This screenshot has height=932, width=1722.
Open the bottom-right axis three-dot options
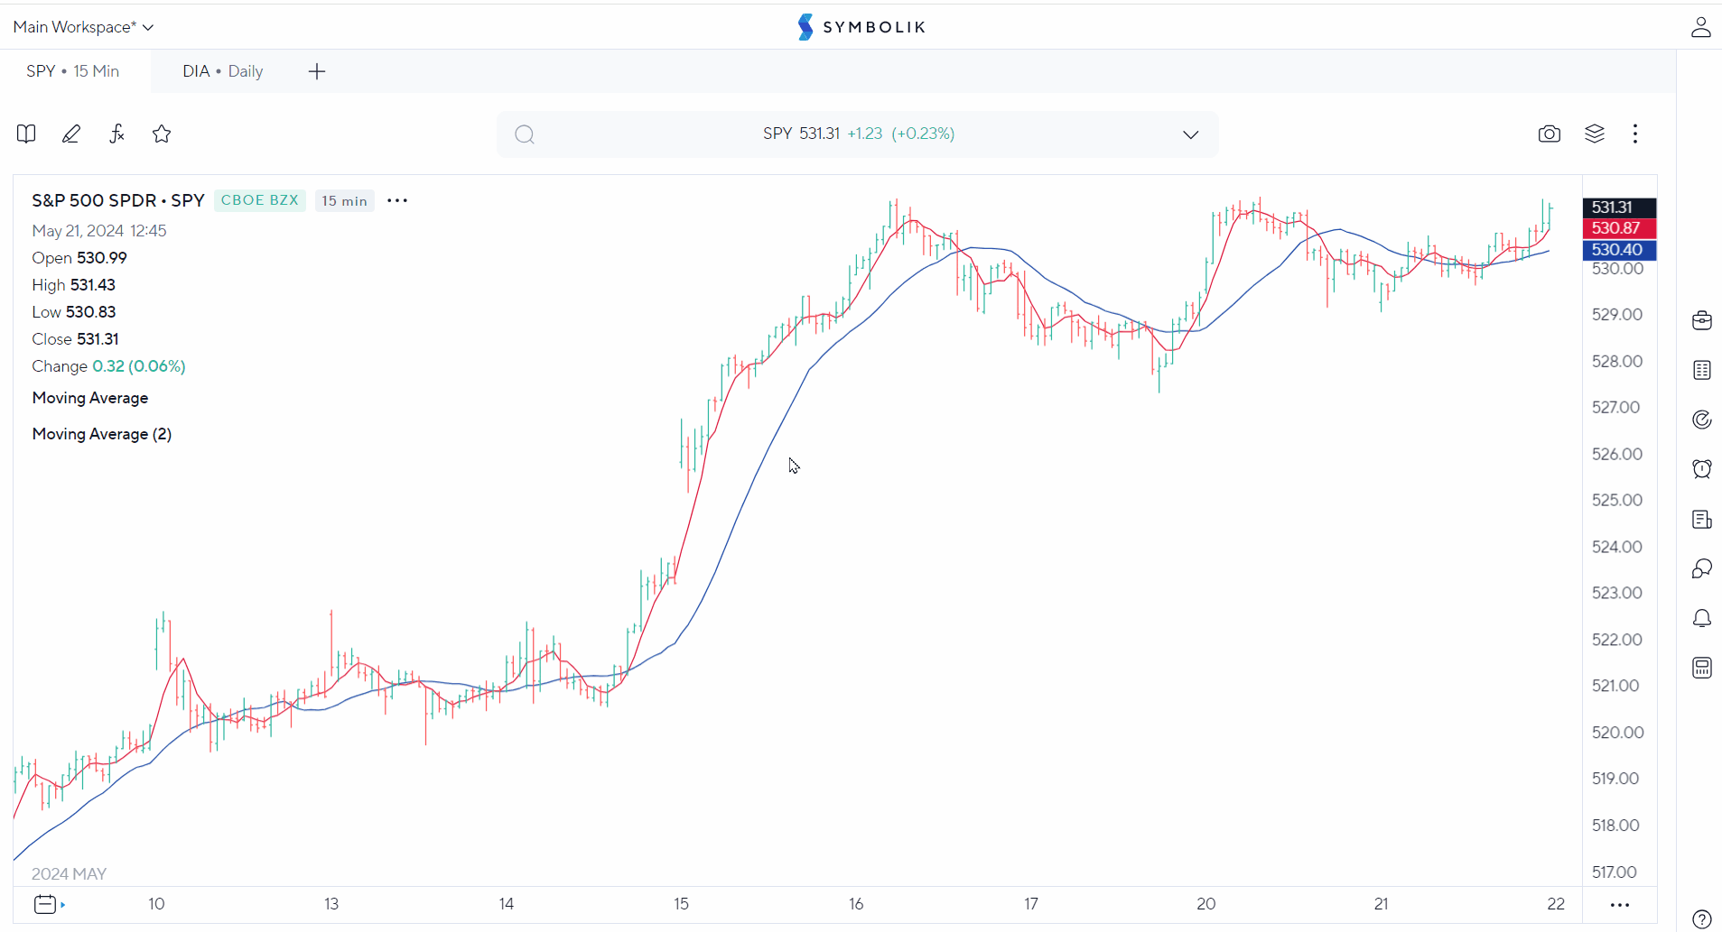click(1620, 905)
